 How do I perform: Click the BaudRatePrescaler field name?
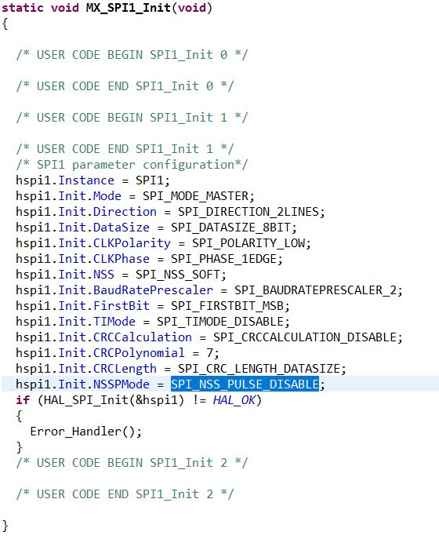pyautogui.click(x=153, y=290)
